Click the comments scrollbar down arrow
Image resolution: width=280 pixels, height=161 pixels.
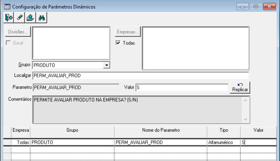246,119
